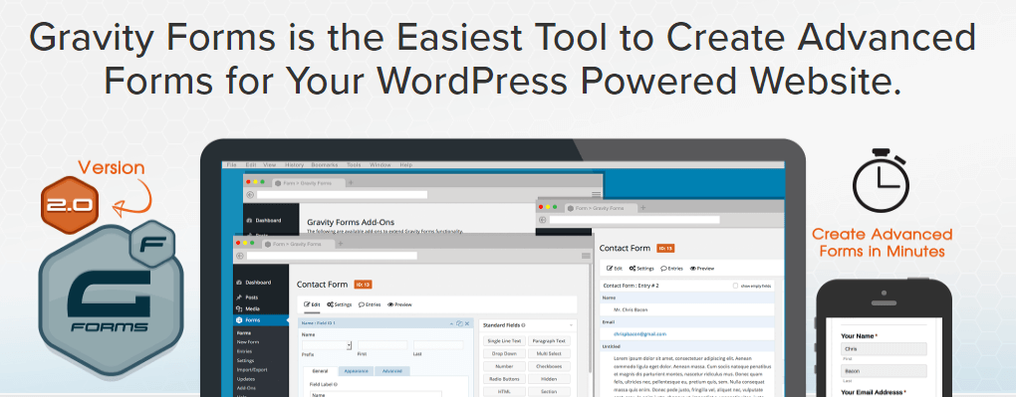Collapse the Name field with up arrow
The width and height of the screenshot is (1016, 397).
pyautogui.click(x=451, y=322)
